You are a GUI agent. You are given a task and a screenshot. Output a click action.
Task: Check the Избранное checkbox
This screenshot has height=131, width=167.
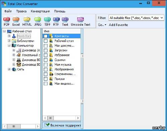pos(45,55)
